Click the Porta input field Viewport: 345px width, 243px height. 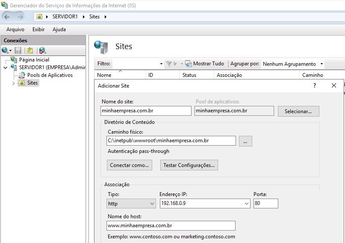click(266, 203)
